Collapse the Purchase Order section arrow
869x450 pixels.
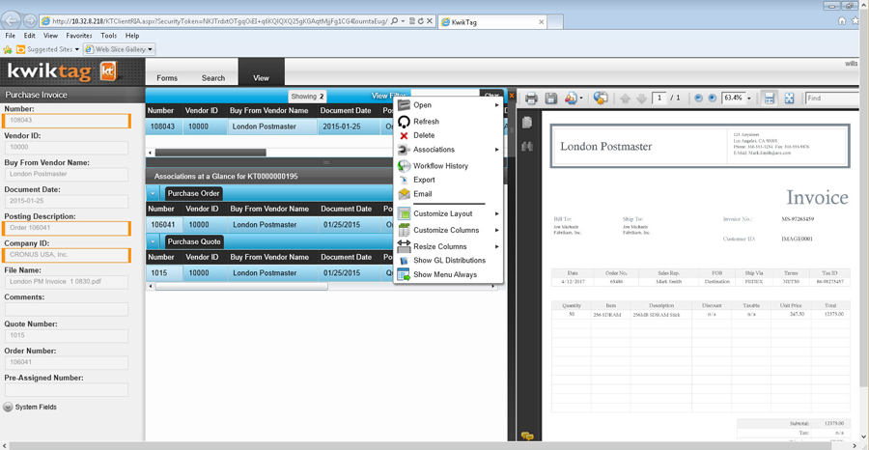(x=154, y=194)
